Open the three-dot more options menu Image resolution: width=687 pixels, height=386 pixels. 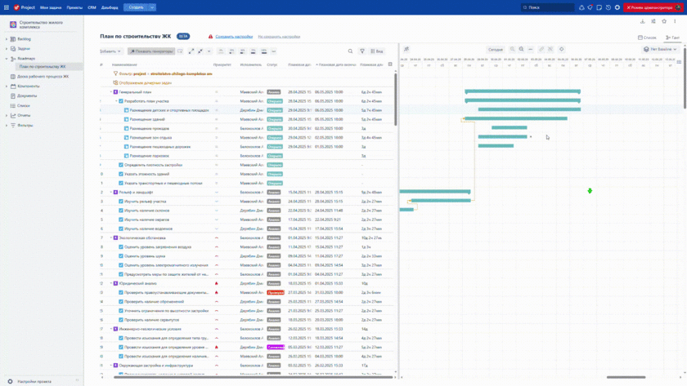[x=675, y=22]
